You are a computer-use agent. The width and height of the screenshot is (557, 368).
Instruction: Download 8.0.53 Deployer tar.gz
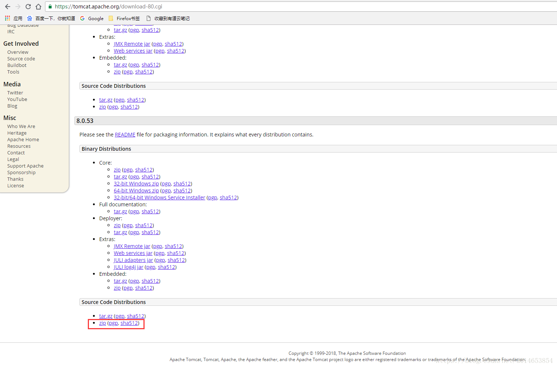pyautogui.click(x=120, y=232)
